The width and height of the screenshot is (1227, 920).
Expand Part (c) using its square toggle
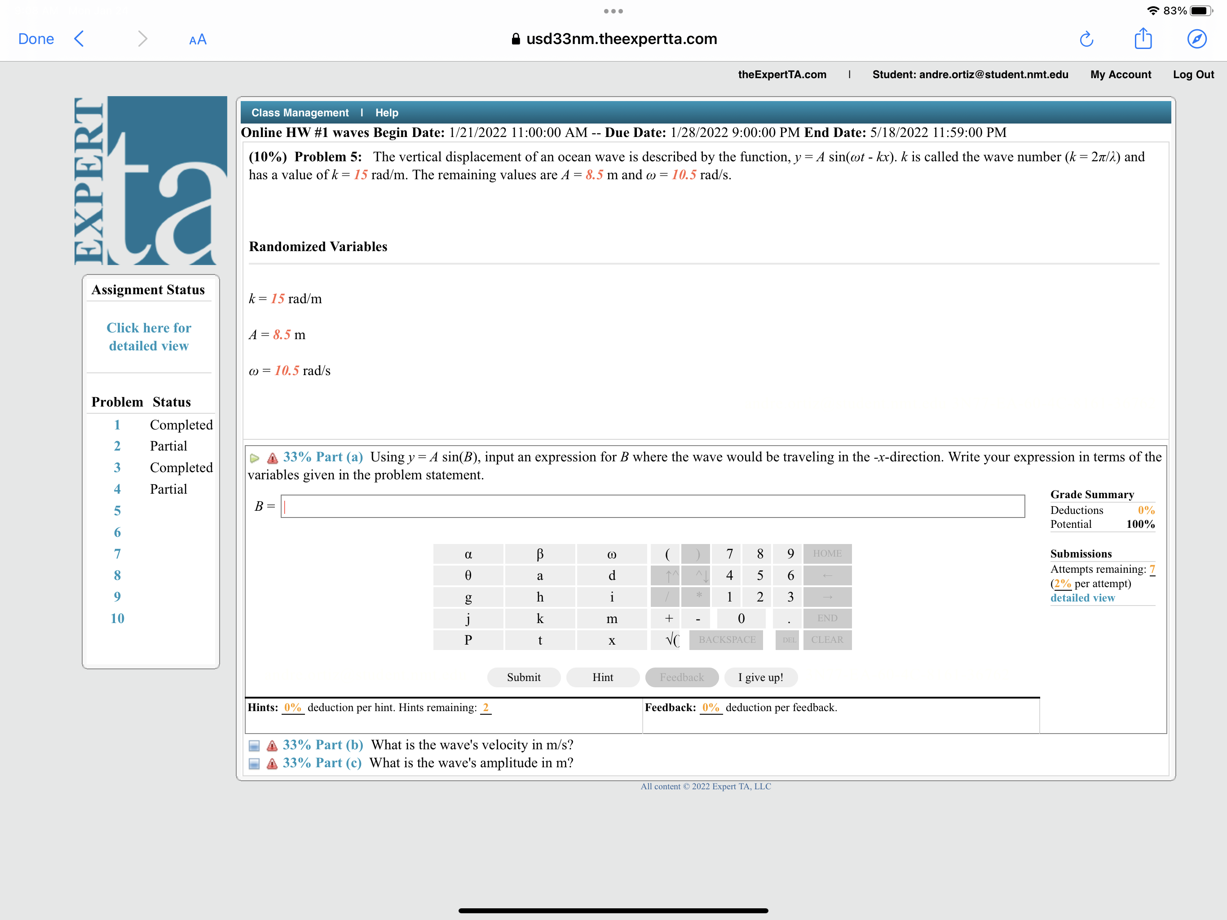pos(254,764)
